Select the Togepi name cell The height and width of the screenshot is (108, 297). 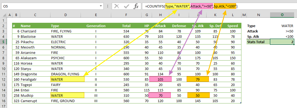pyautogui.click(x=35, y=85)
